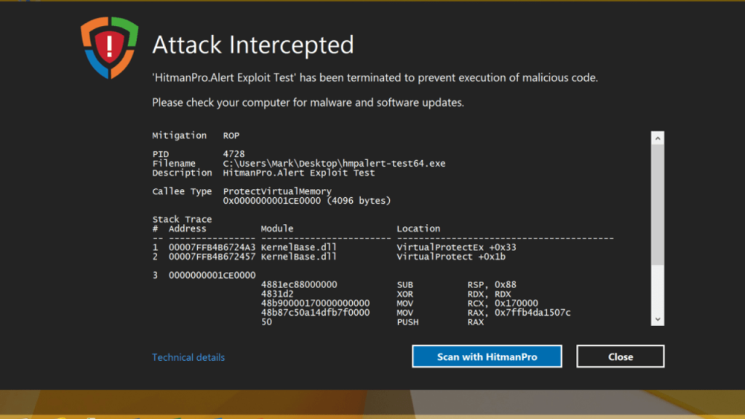Select operand 'RSP, 0x88'
745x419 pixels.
[x=492, y=284]
